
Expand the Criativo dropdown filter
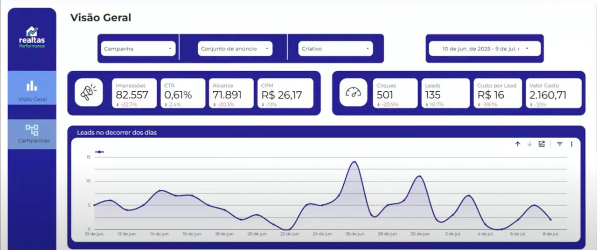[x=335, y=48]
